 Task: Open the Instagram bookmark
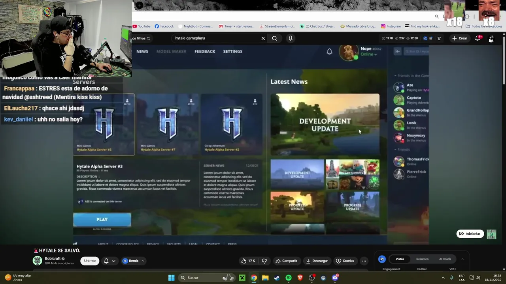pyautogui.click(x=391, y=26)
